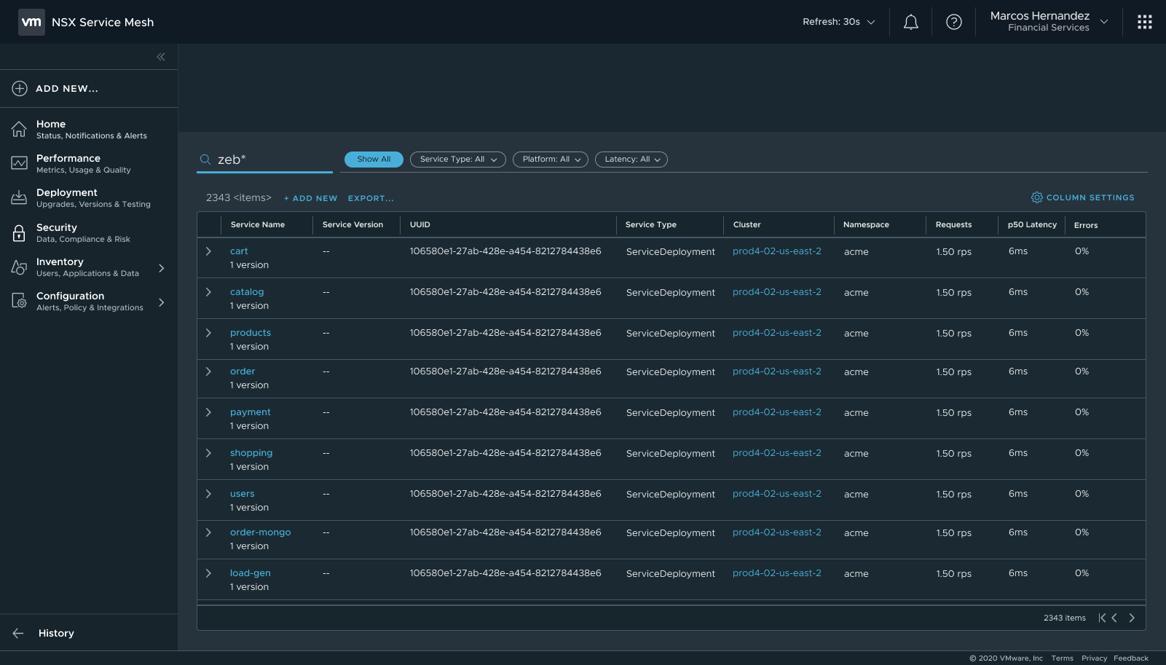Go to previous page arrow
This screenshot has width=1166, height=665.
[x=1114, y=618]
